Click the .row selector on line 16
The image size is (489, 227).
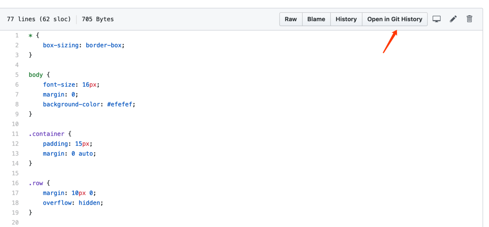(35, 183)
